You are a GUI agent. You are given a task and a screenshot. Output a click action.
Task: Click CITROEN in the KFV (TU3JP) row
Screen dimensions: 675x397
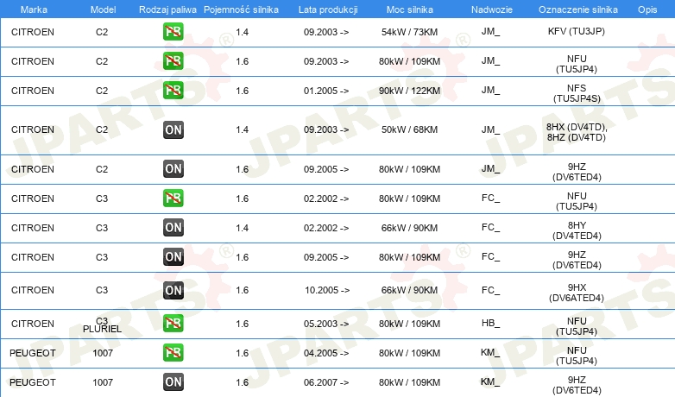33,32
